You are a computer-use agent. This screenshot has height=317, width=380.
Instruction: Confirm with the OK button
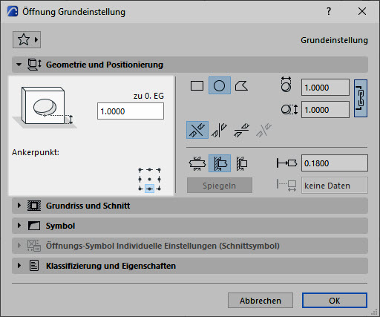[x=335, y=301]
